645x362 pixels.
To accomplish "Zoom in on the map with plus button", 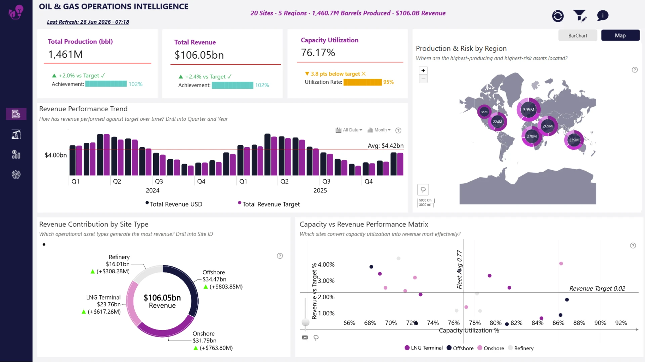I will 423,70.
